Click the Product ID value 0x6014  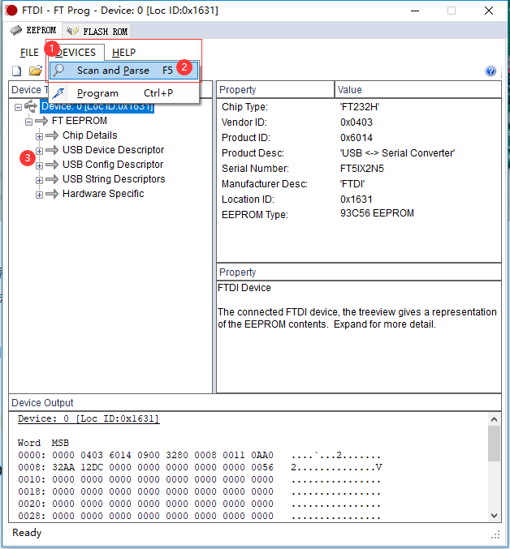click(357, 138)
